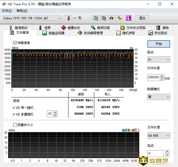Open the 健康状态 health tab
The image size is (178, 167).
click(70, 28)
